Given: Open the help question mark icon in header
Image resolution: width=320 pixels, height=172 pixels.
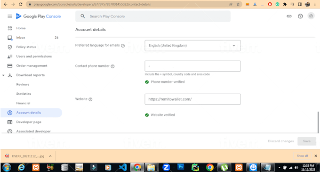Looking at the screenshot, I should [300, 16].
